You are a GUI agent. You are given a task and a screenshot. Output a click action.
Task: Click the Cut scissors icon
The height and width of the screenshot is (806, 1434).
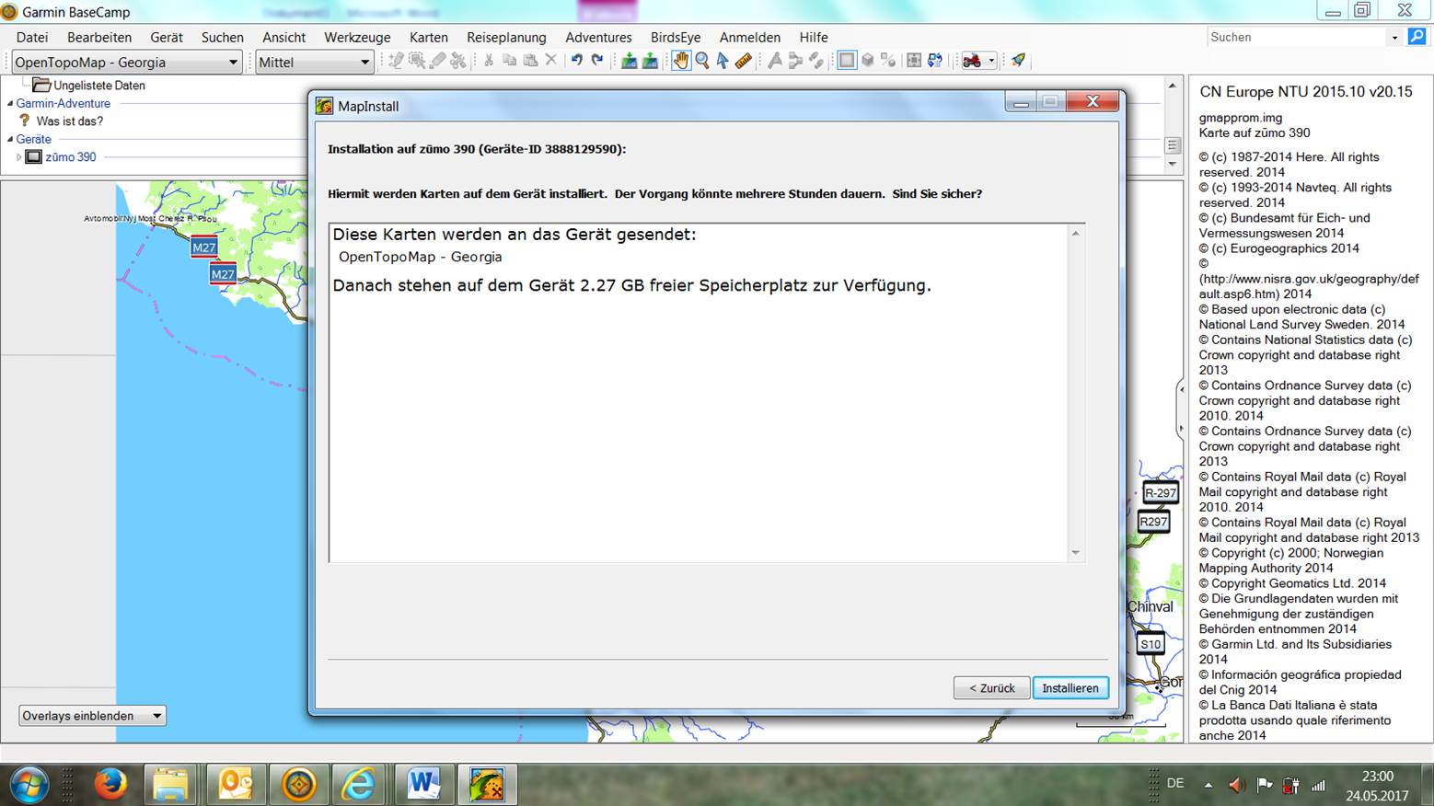coord(488,61)
